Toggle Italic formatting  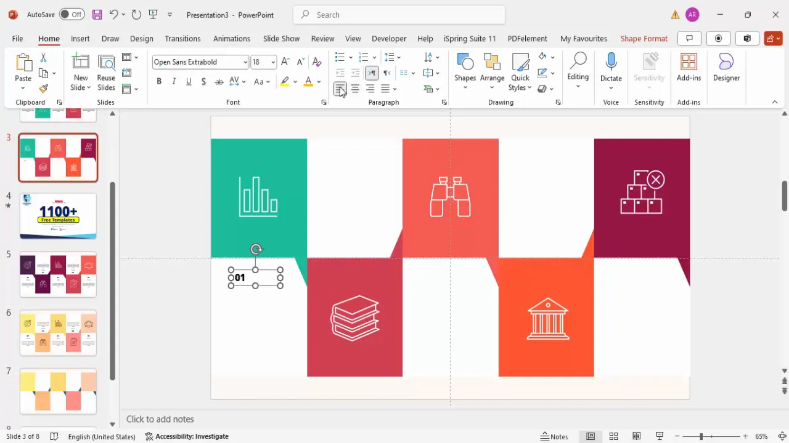[x=174, y=81]
